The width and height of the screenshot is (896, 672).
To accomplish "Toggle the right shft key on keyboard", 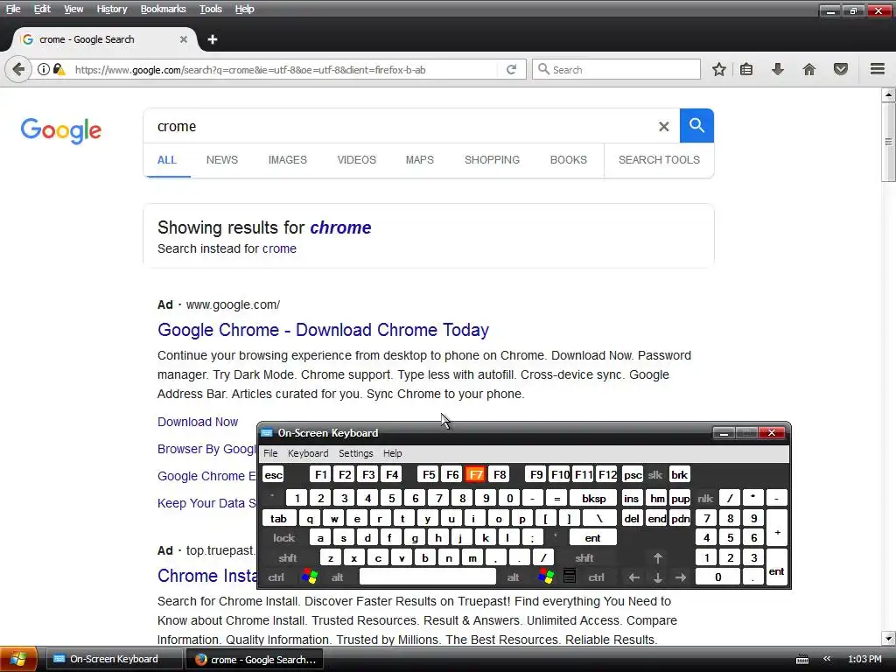I will (x=584, y=557).
